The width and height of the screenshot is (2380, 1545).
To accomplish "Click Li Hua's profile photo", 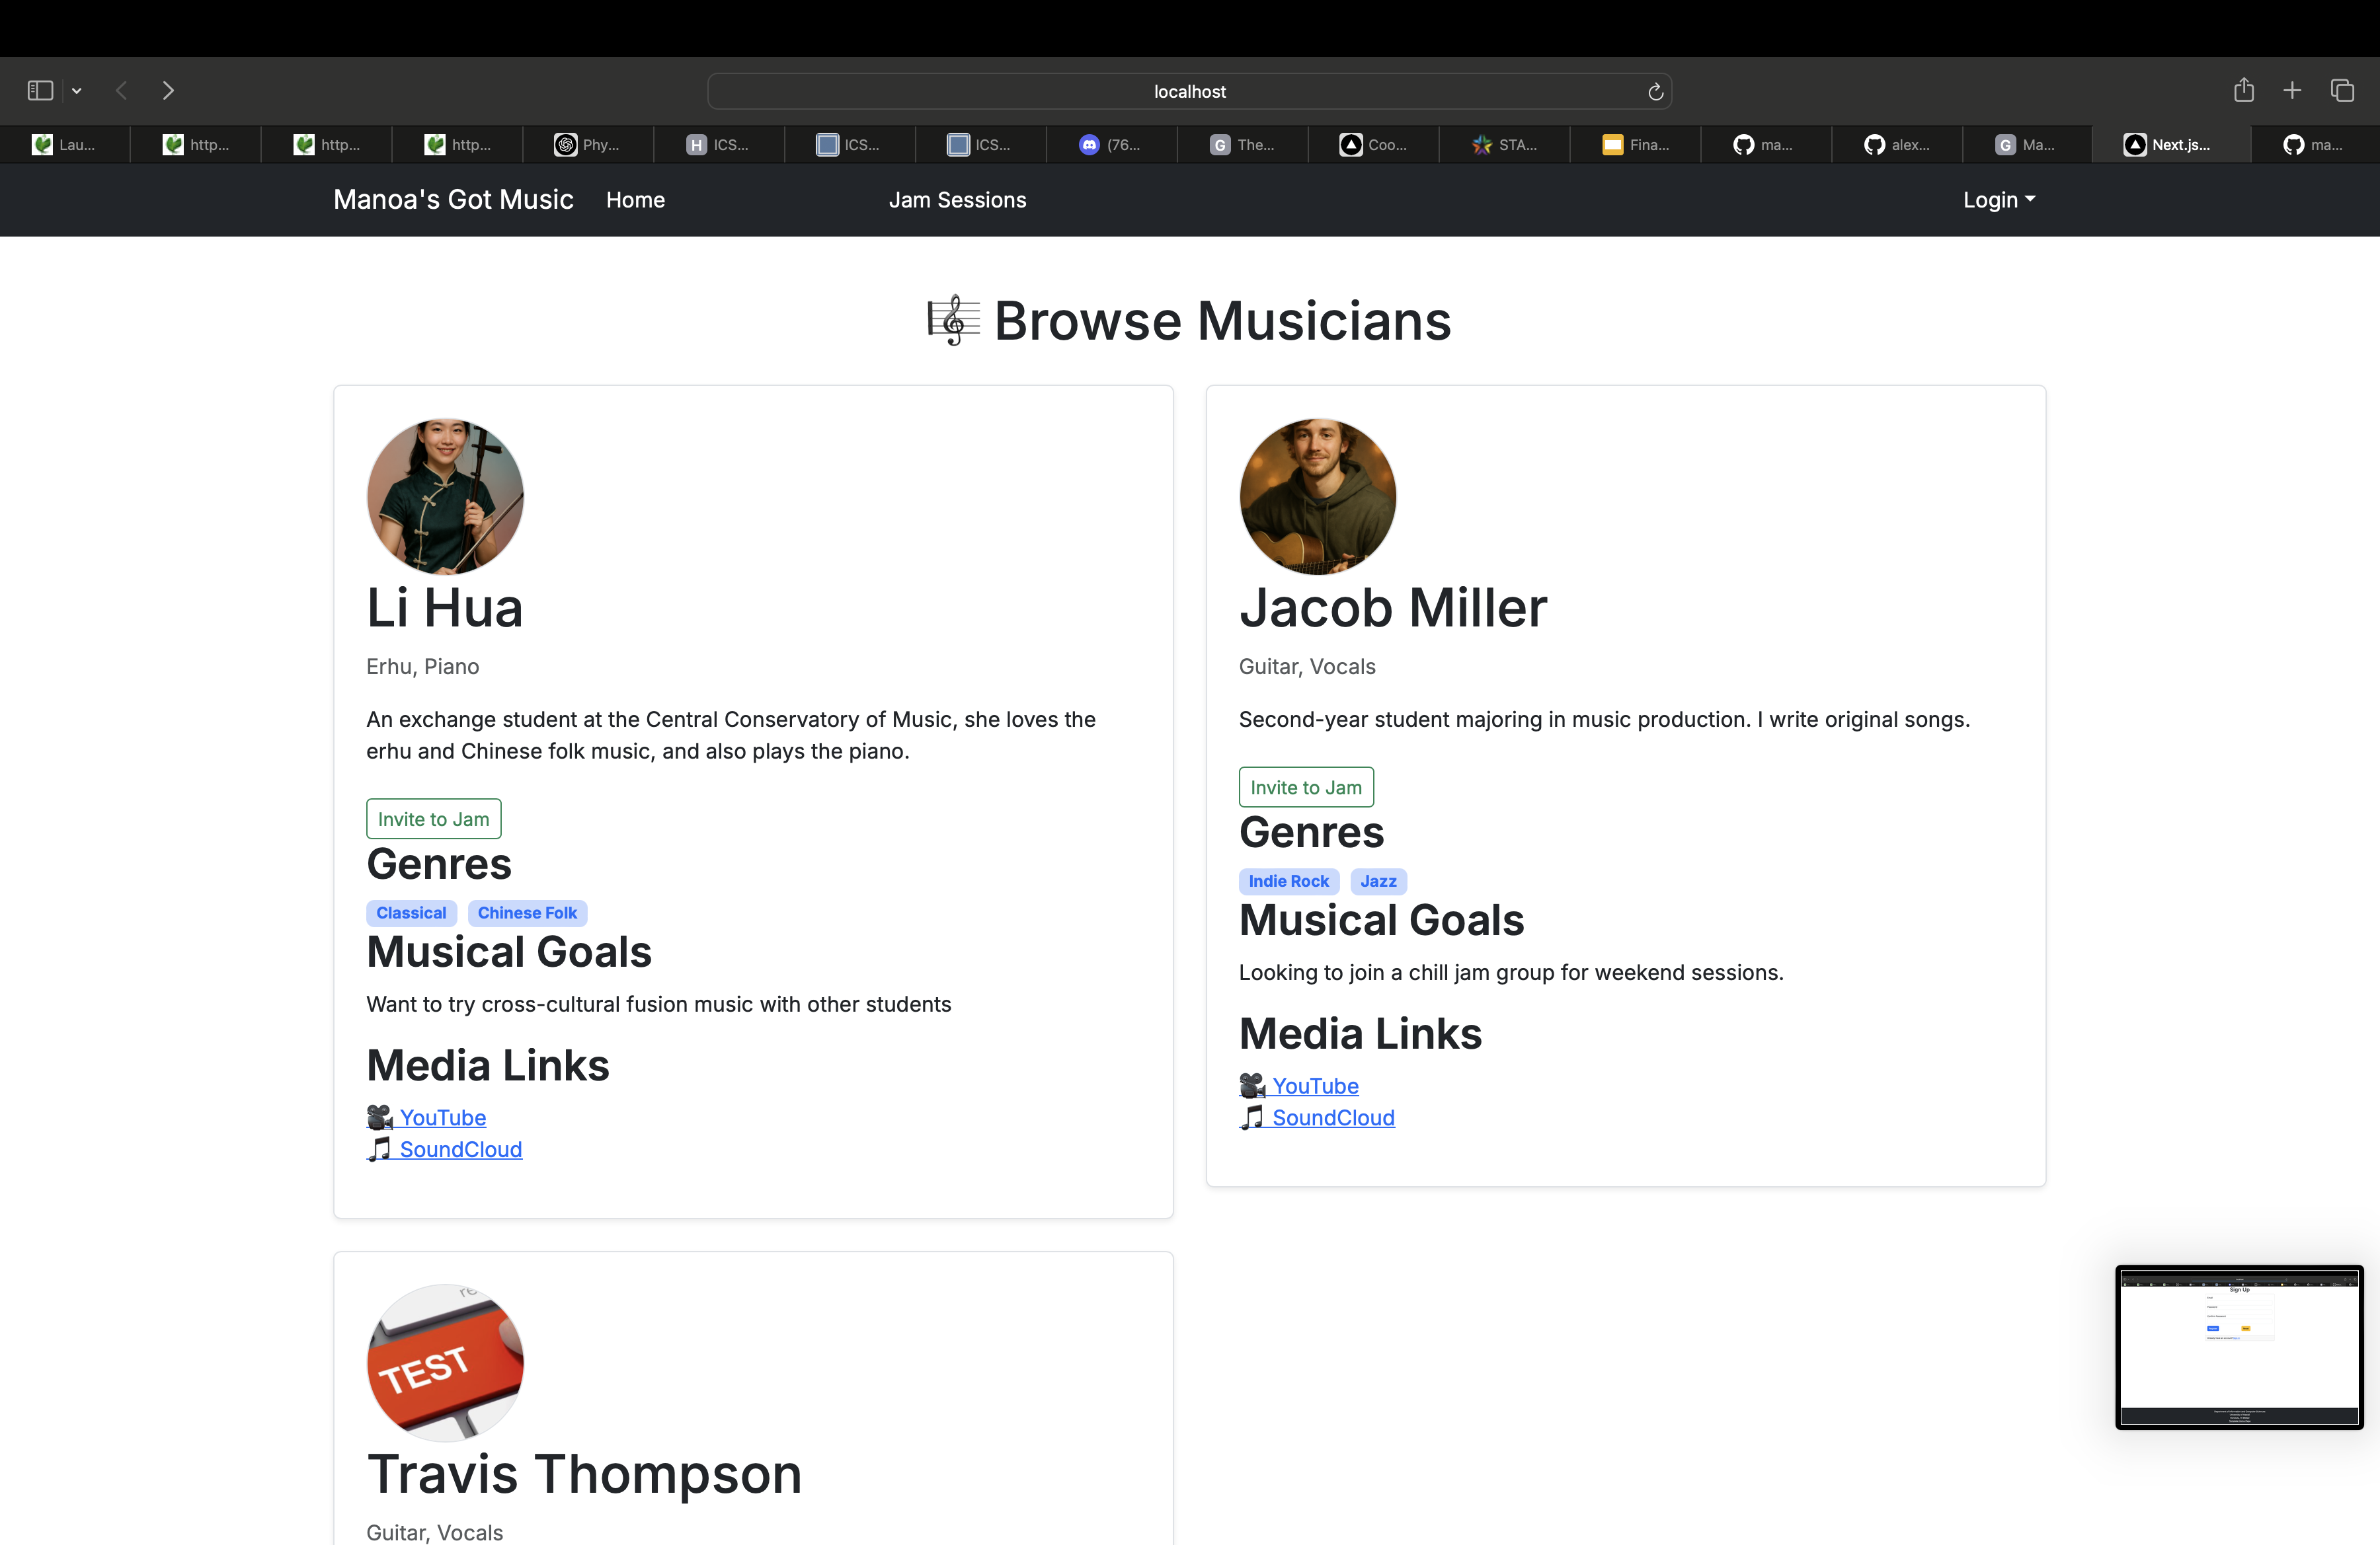I will pyautogui.click(x=445, y=497).
